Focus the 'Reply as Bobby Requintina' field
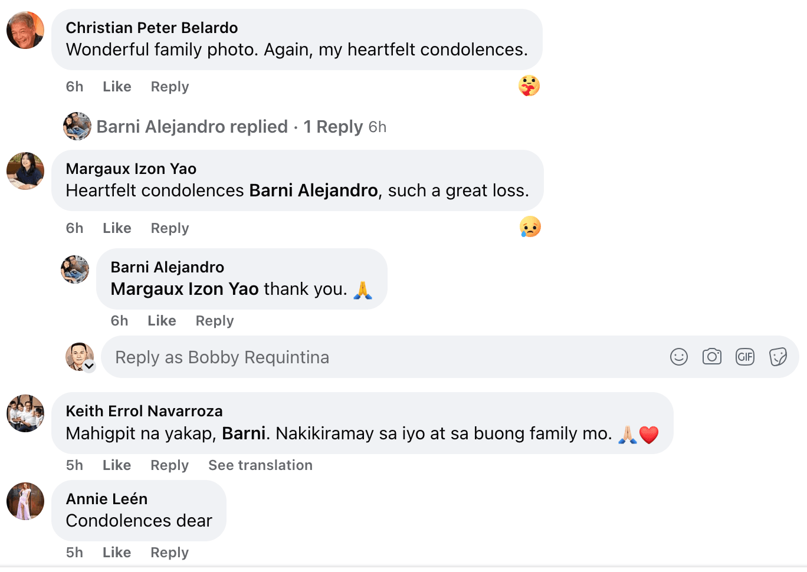This screenshot has width=807, height=572. coord(383,357)
